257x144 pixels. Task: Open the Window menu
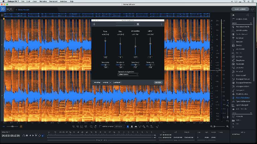point(64,1)
